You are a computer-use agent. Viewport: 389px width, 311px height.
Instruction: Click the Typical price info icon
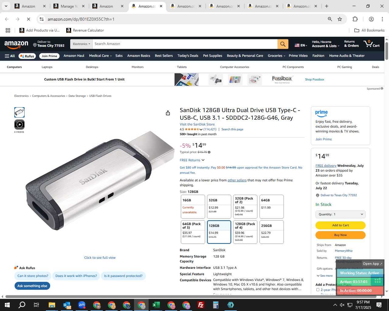click(209, 152)
